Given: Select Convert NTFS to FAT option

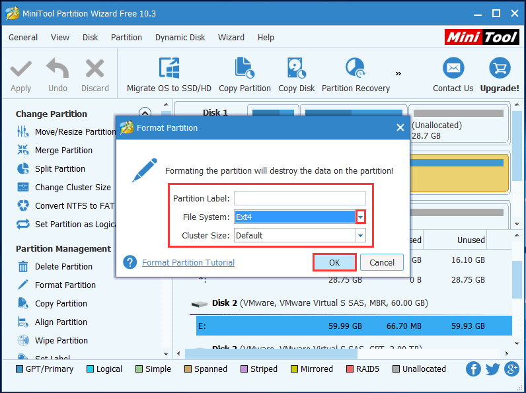Looking at the screenshot, I should pos(66,205).
